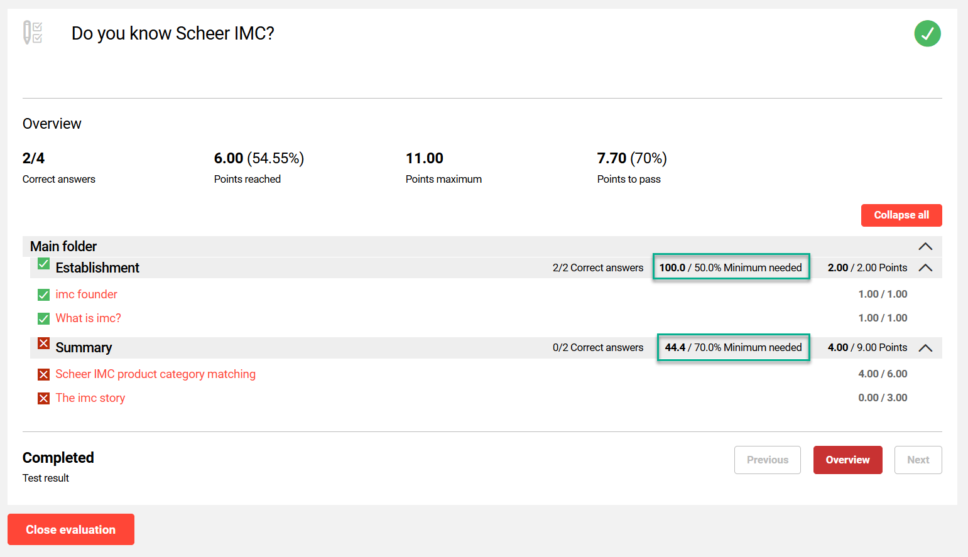Viewport: 968px width, 557px height.
Task: Click the 4.00 / 9.00 Points text
Action: pyautogui.click(x=867, y=347)
